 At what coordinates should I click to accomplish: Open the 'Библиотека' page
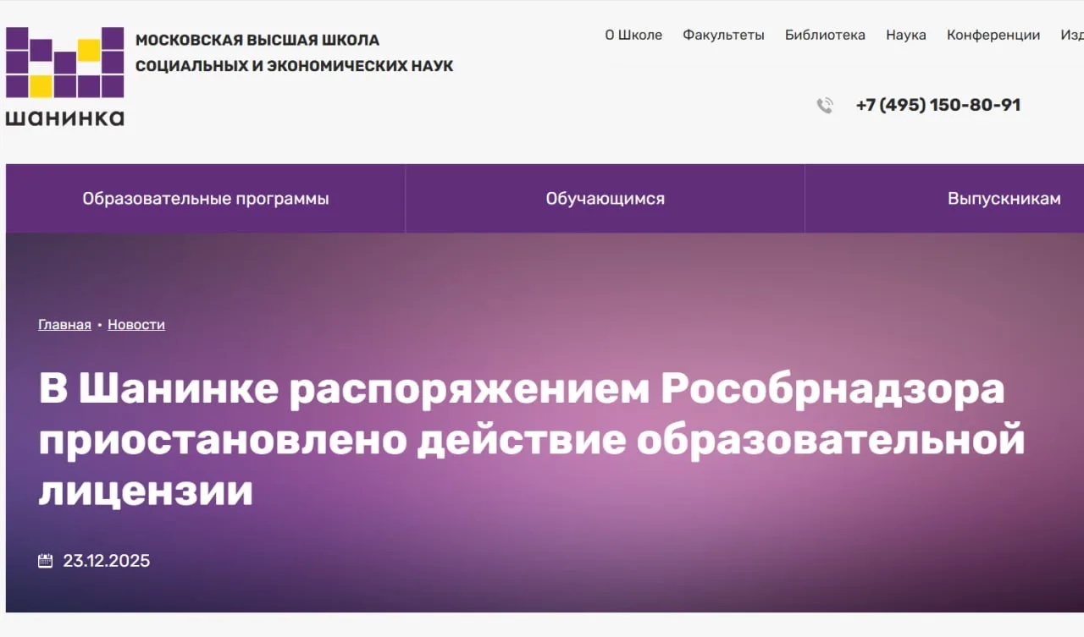click(825, 35)
